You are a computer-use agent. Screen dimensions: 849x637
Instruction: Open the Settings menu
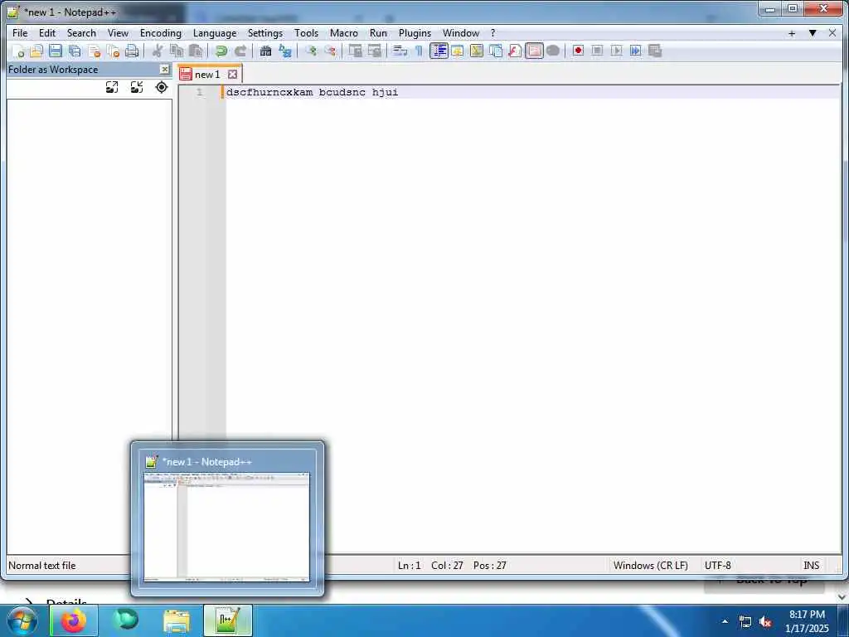point(264,33)
